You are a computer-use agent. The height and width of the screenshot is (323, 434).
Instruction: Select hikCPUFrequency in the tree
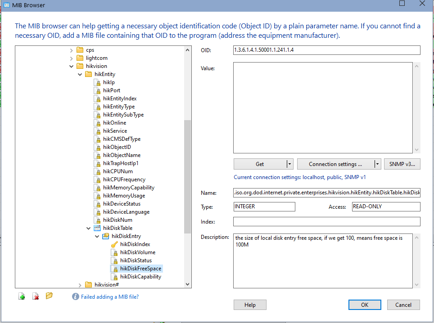coord(124,179)
